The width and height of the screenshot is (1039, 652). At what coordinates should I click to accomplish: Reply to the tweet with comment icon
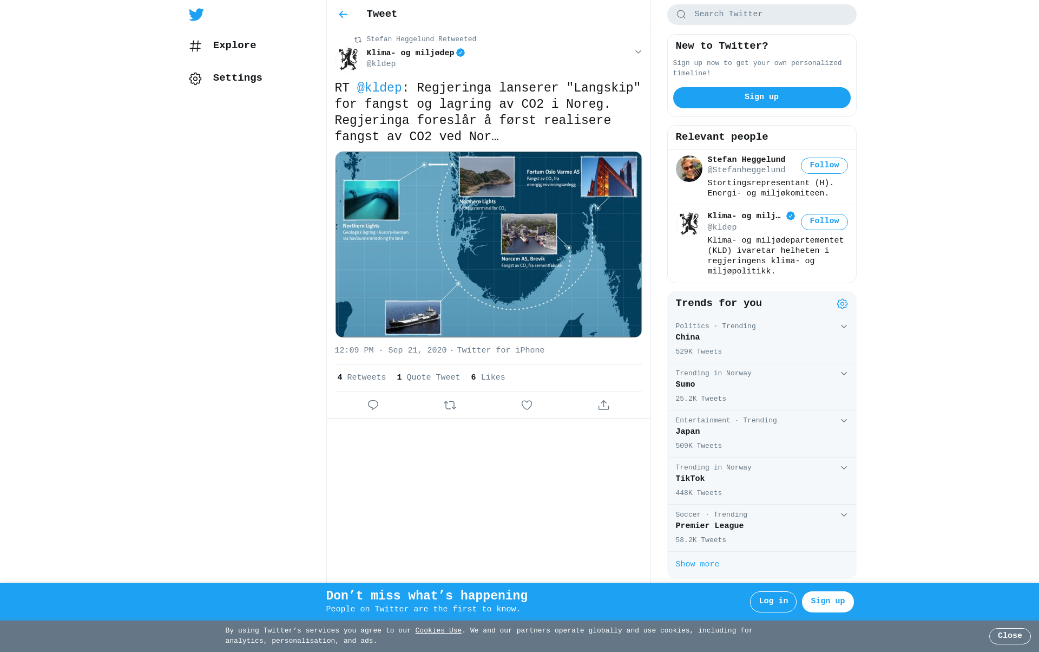coord(373,405)
